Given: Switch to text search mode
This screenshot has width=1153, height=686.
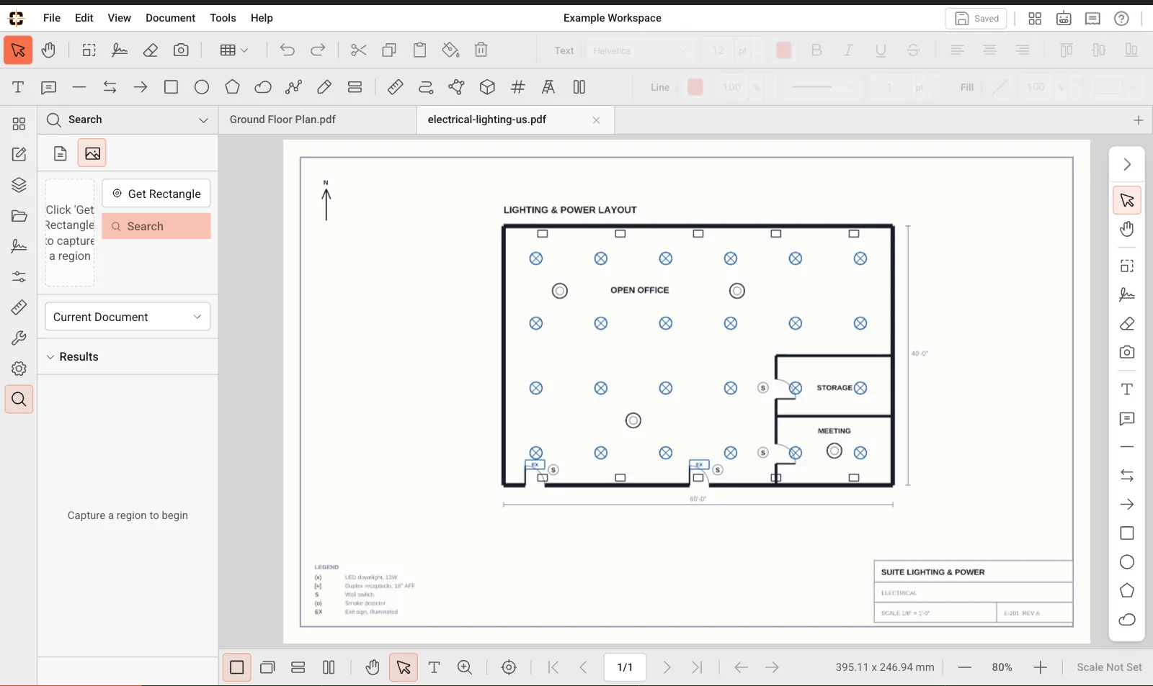Looking at the screenshot, I should point(61,153).
